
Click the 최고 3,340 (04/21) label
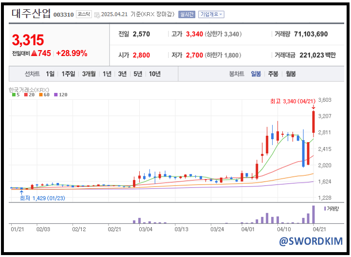pos(293,101)
